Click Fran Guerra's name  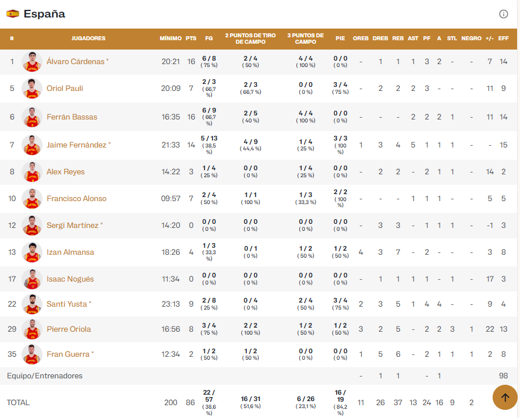[x=67, y=354]
